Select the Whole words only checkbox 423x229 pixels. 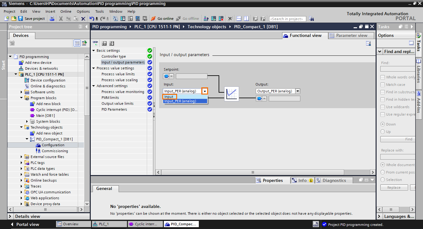click(x=382, y=77)
